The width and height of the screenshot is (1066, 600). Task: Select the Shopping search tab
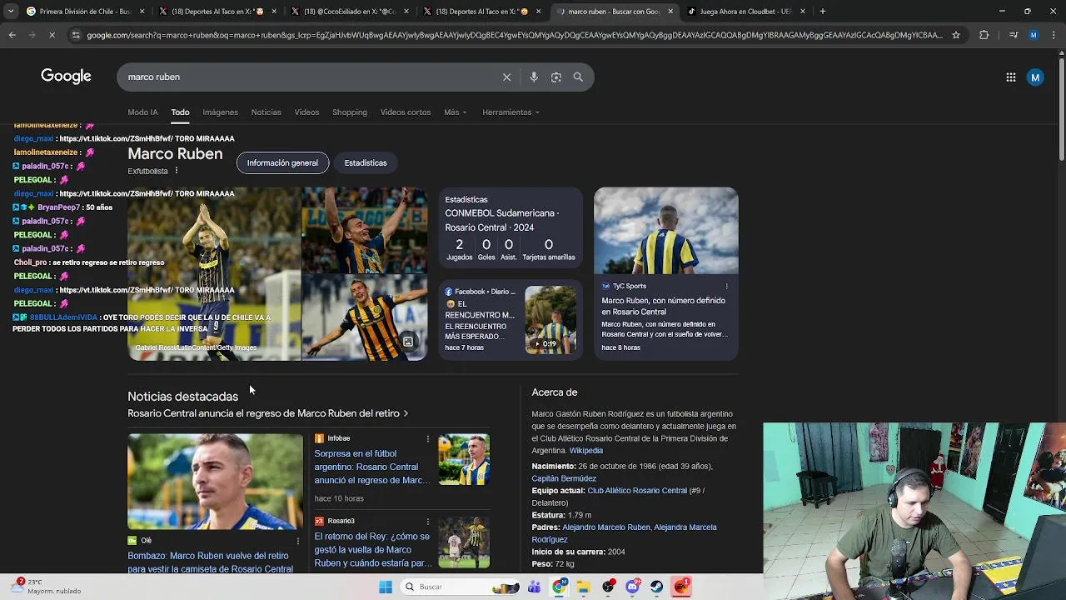350,112
